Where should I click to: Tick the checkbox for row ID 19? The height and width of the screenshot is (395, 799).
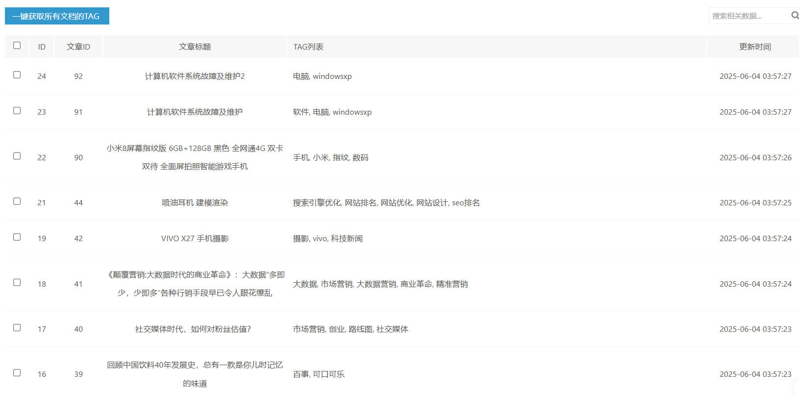pos(17,237)
